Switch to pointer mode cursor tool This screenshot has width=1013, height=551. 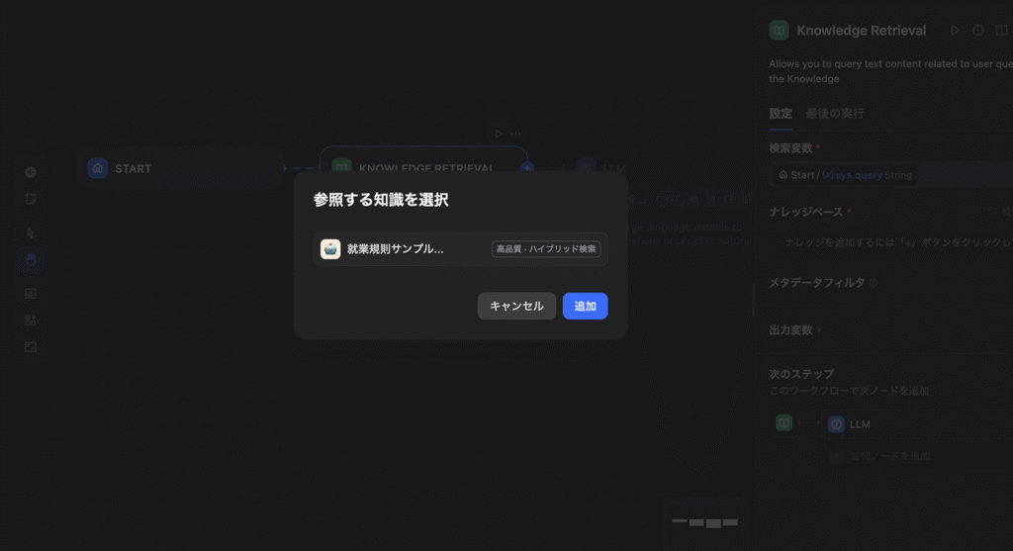[x=31, y=232]
